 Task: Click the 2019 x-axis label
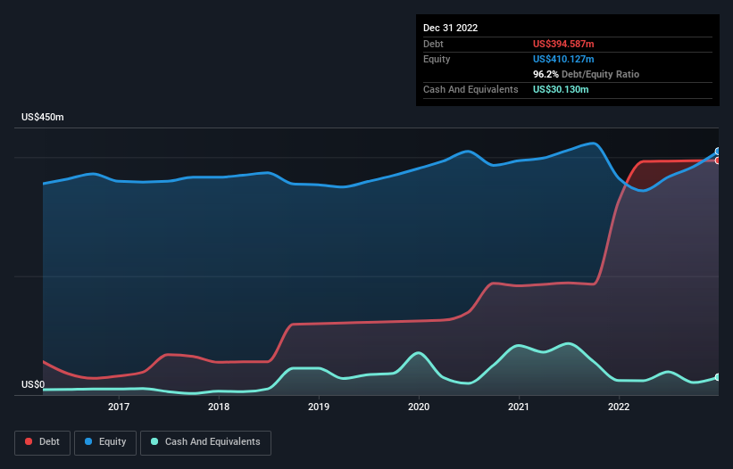(319, 407)
